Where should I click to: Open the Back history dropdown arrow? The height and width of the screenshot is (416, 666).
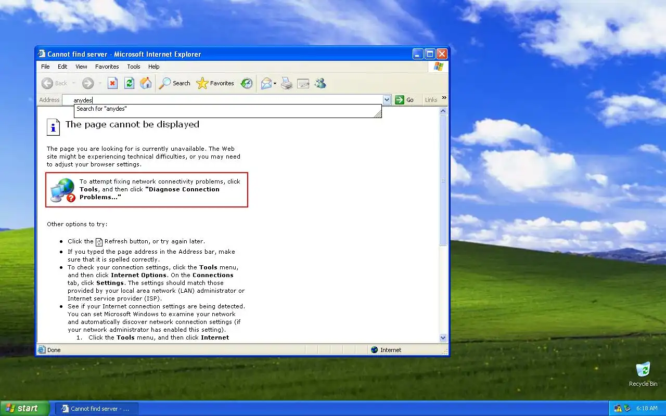pyautogui.click(x=73, y=83)
